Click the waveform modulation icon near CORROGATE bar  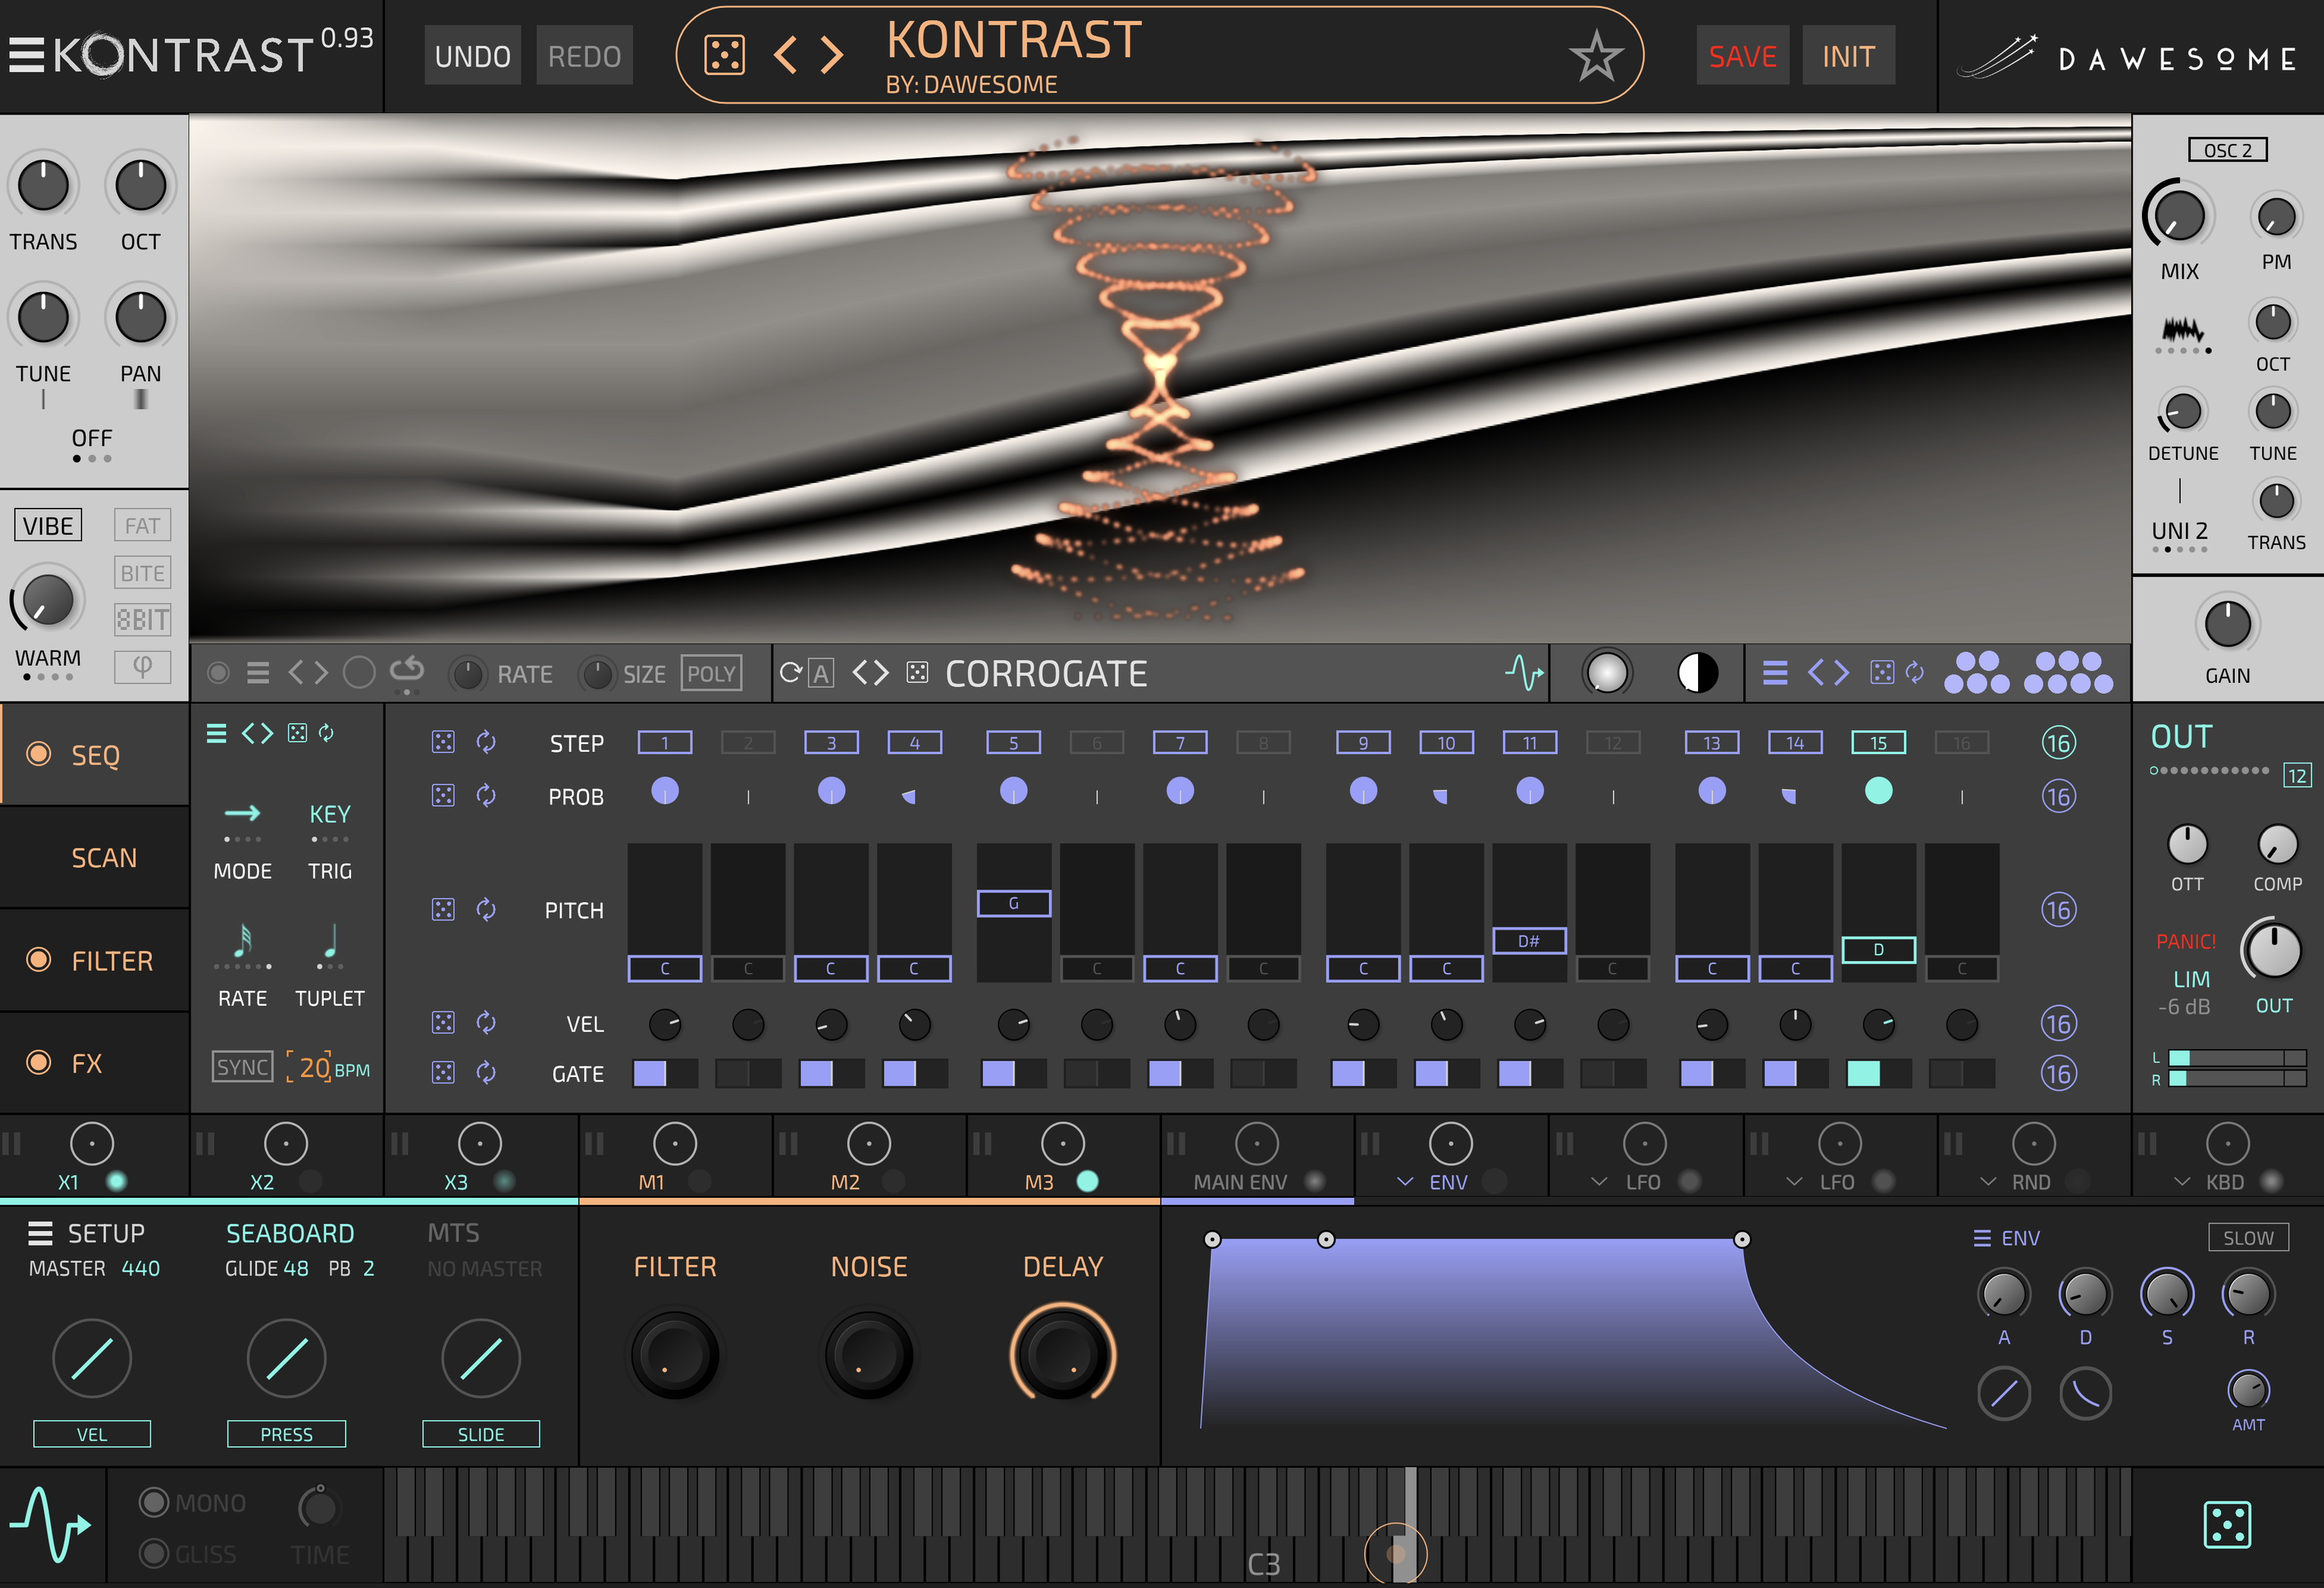[1524, 673]
